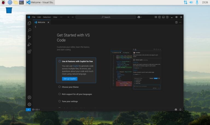This screenshot has width=210, height=125.
Task: Expand Rich support for all your languages
Action: point(77,94)
